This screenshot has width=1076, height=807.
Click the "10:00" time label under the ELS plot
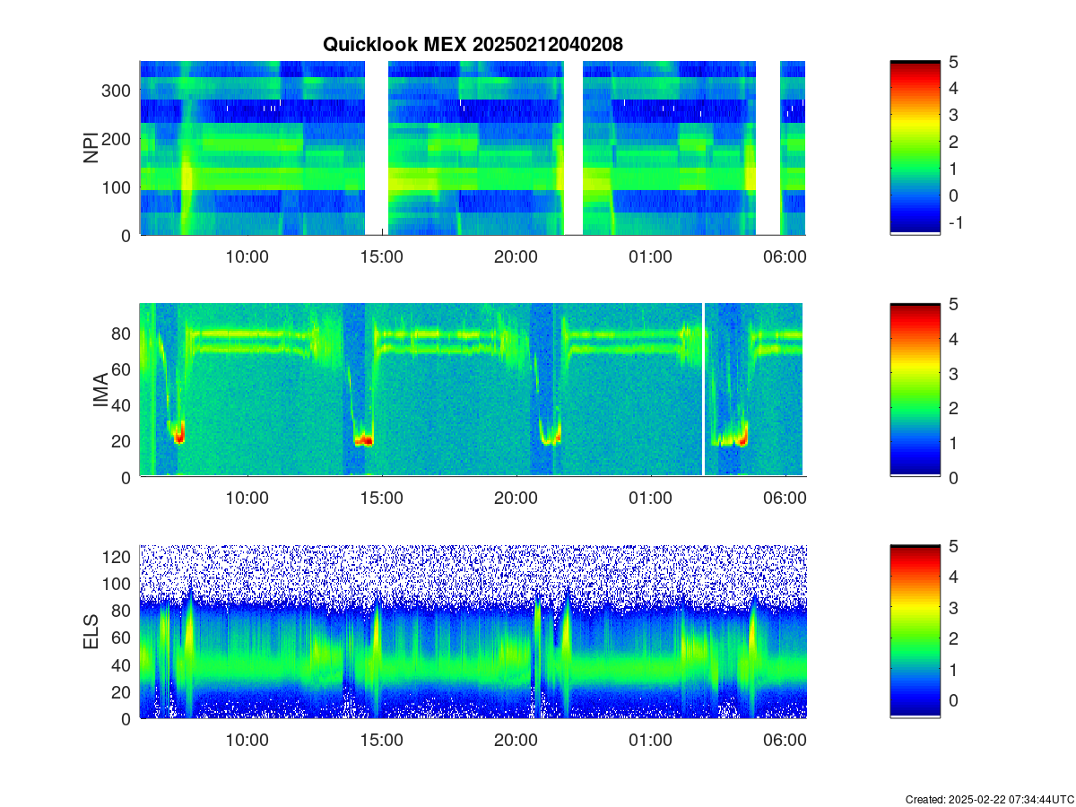tap(247, 740)
